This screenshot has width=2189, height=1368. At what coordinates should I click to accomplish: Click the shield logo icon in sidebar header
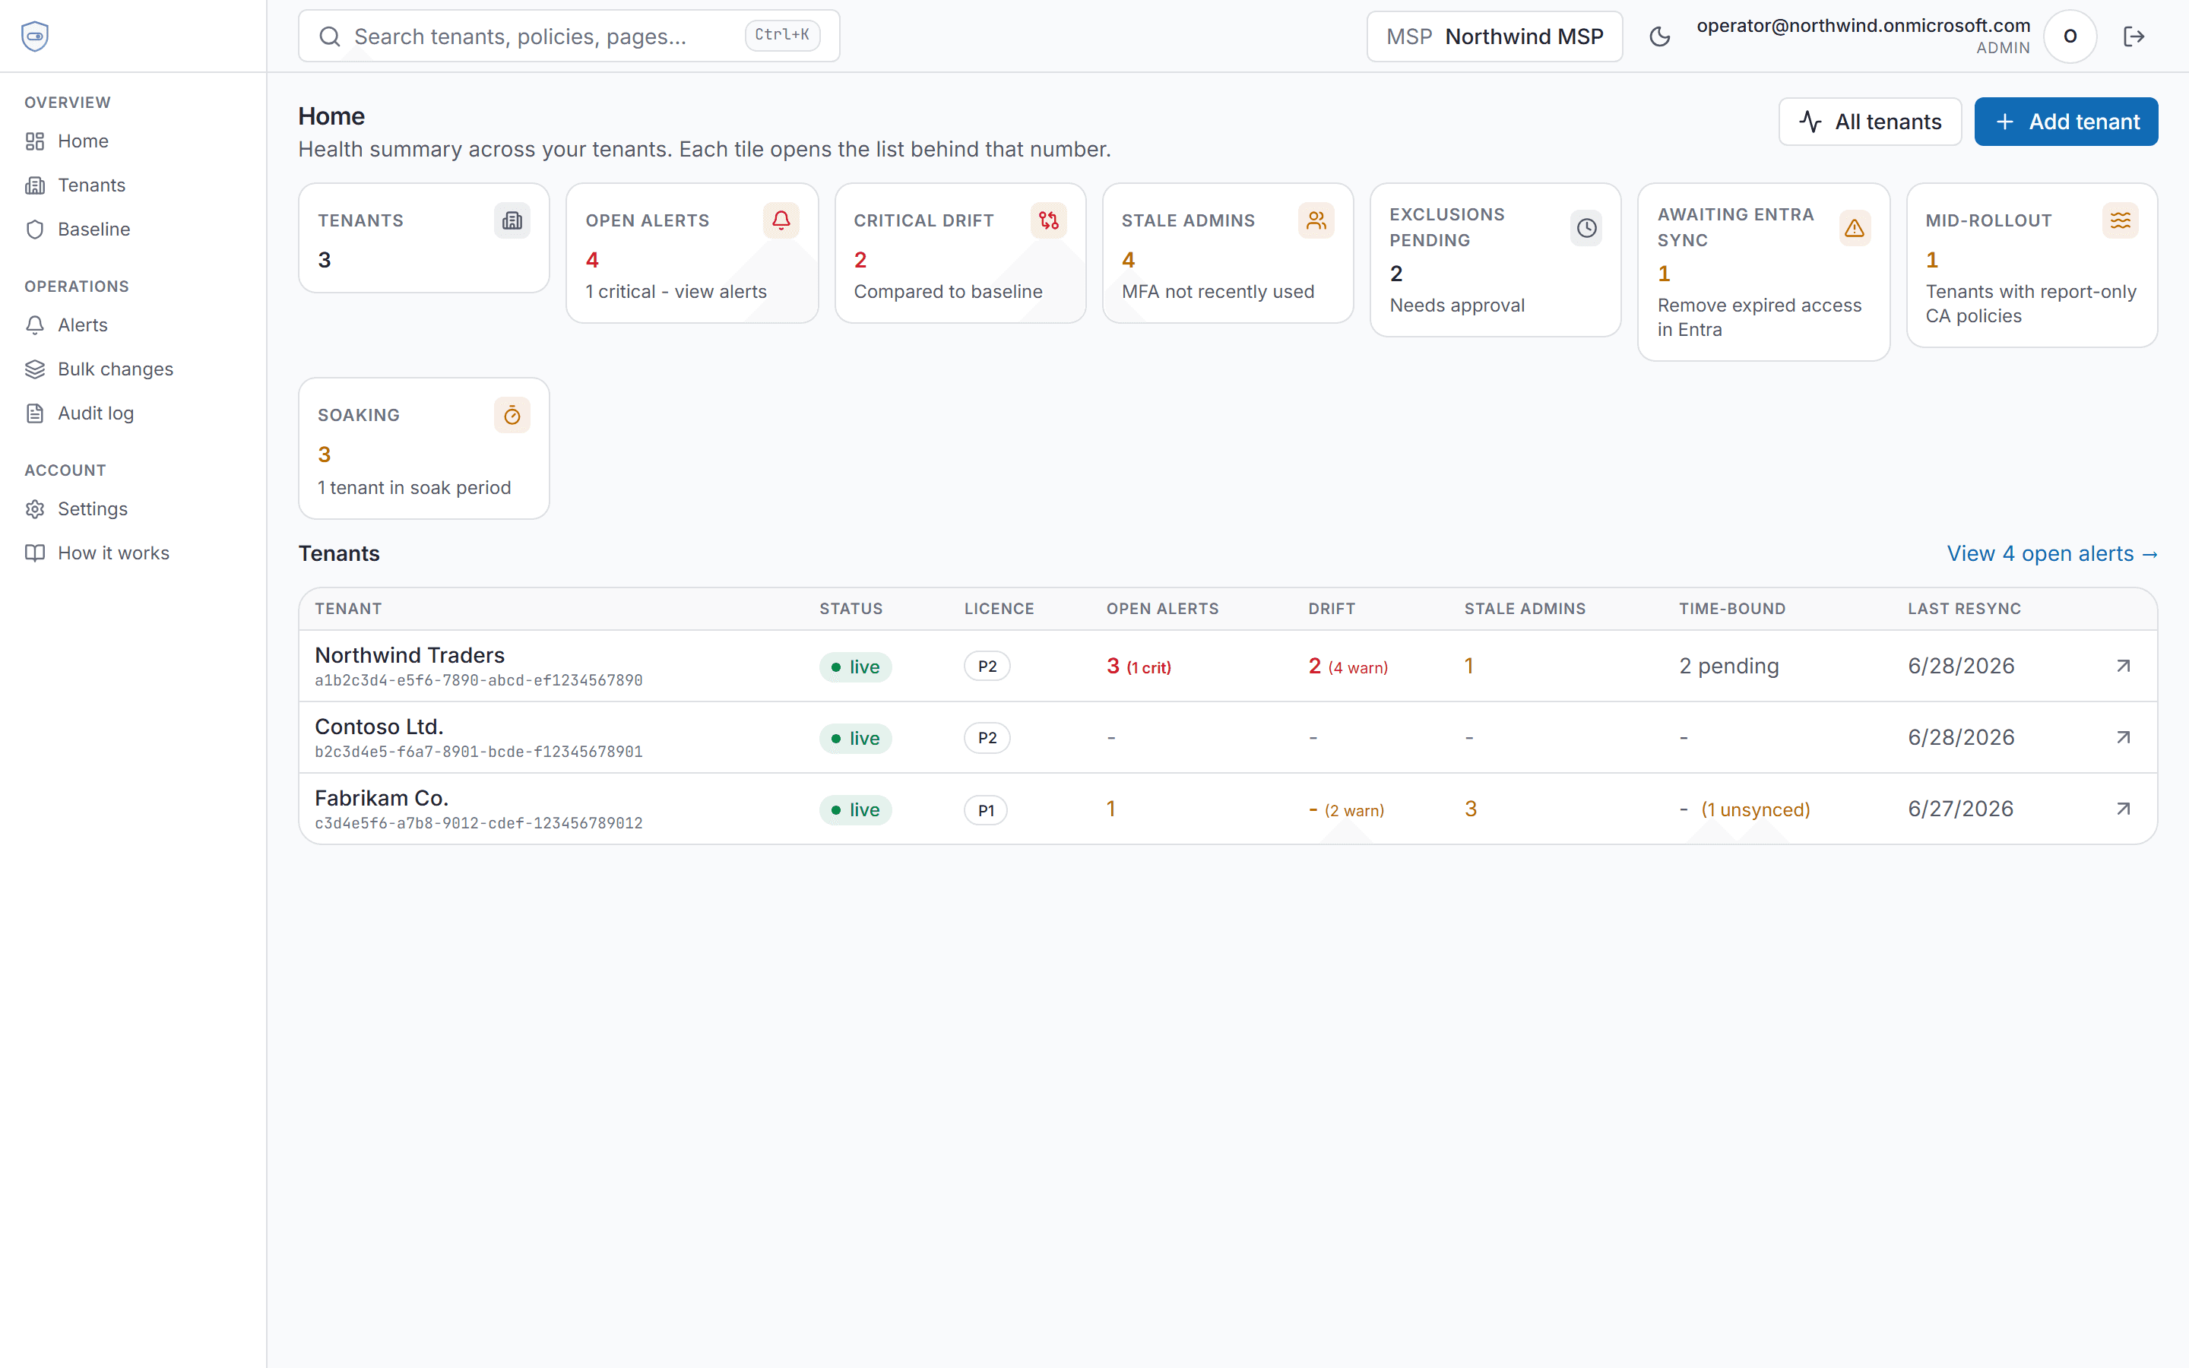(34, 36)
